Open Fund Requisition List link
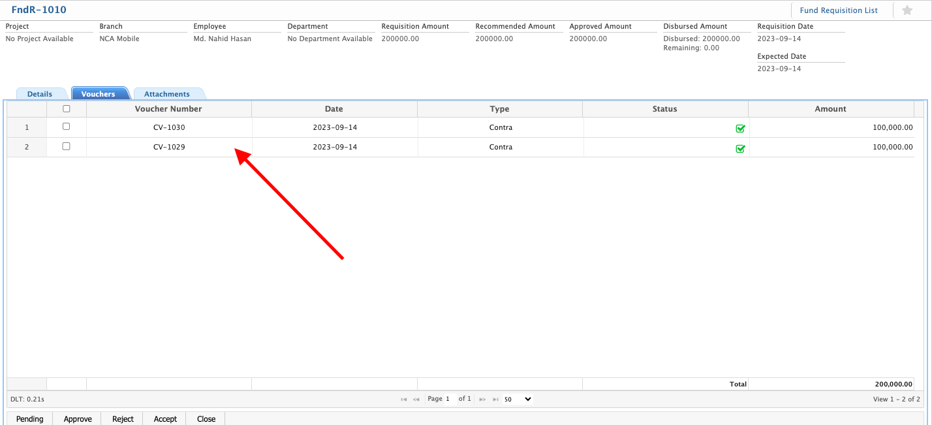This screenshot has width=932, height=425. click(839, 10)
